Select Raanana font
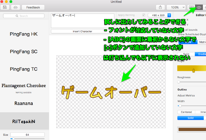 tap(24, 103)
